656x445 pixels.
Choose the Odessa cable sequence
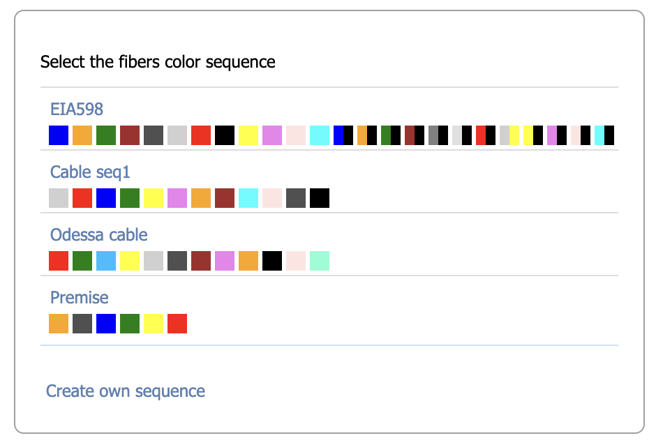tap(98, 234)
